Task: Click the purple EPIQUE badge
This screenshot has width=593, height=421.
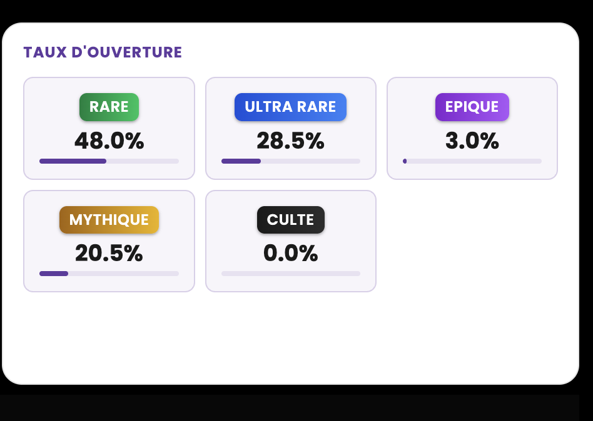Action: (x=472, y=107)
